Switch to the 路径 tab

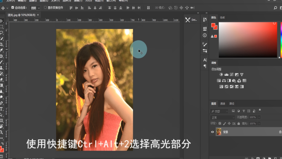[x=232, y=104]
